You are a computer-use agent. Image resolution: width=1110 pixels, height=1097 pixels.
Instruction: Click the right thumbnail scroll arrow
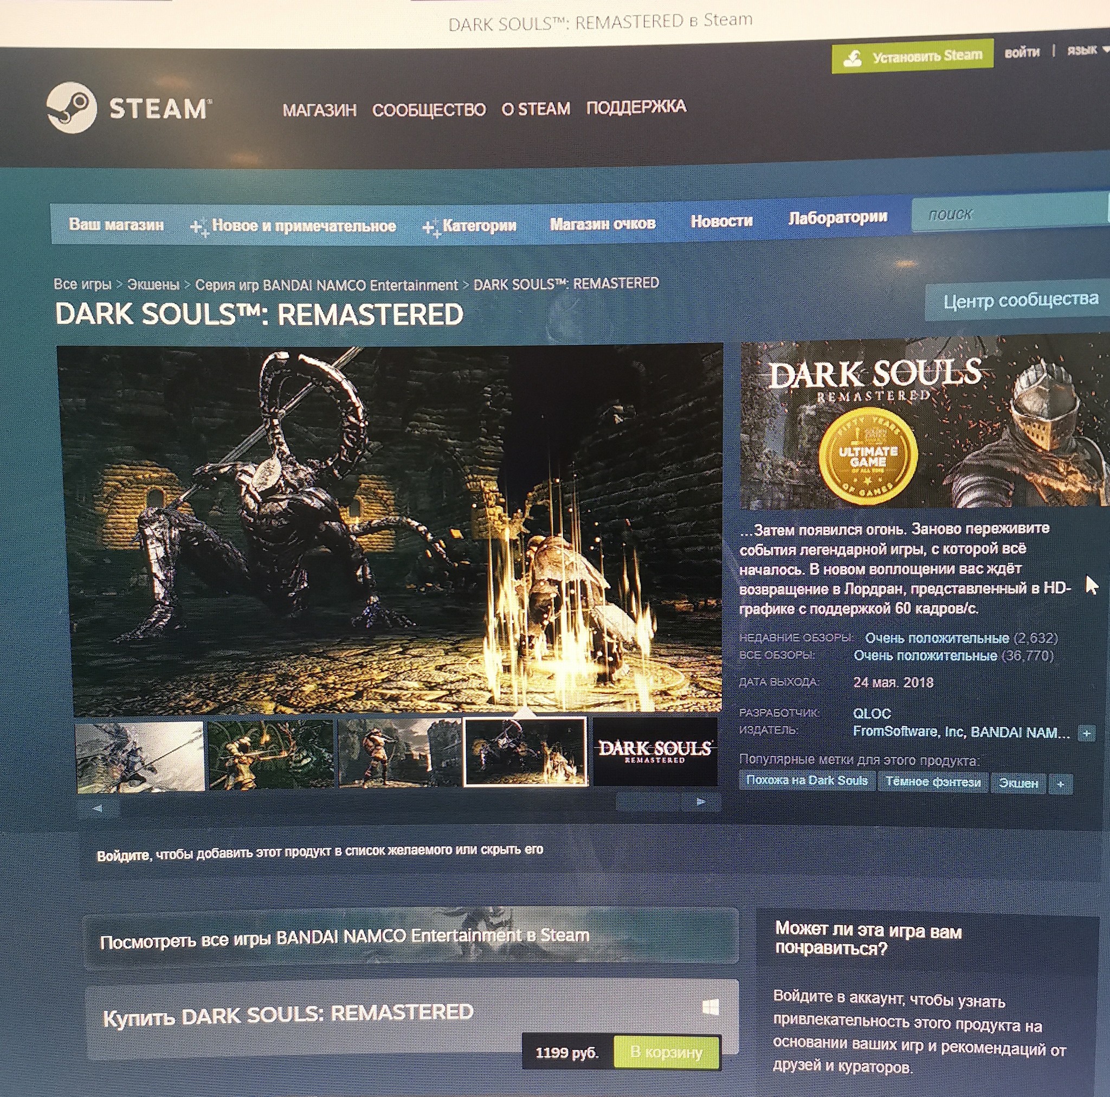[x=700, y=801]
